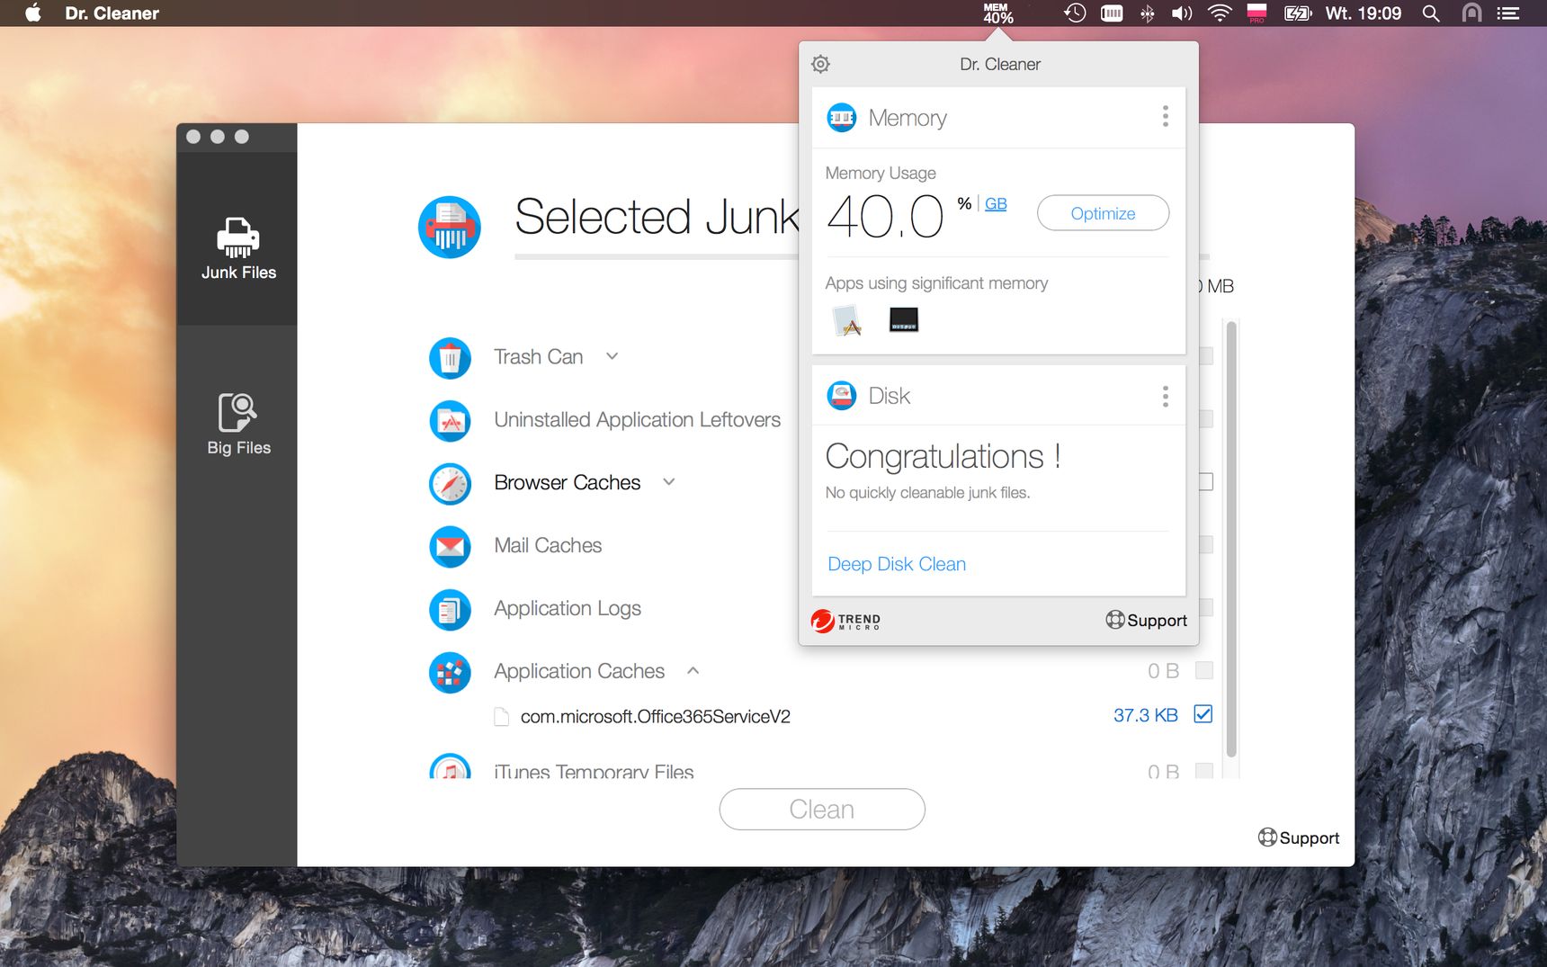This screenshot has height=967, width=1547.
Task: Switch memory usage to GB
Action: tap(996, 203)
